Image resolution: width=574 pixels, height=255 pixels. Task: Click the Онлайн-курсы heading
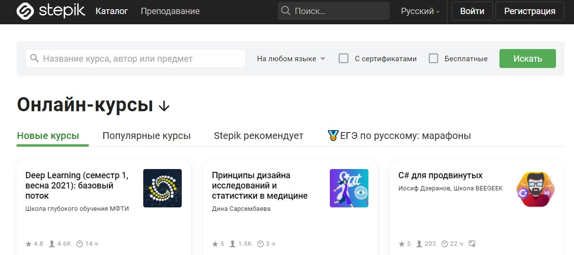coord(85,105)
